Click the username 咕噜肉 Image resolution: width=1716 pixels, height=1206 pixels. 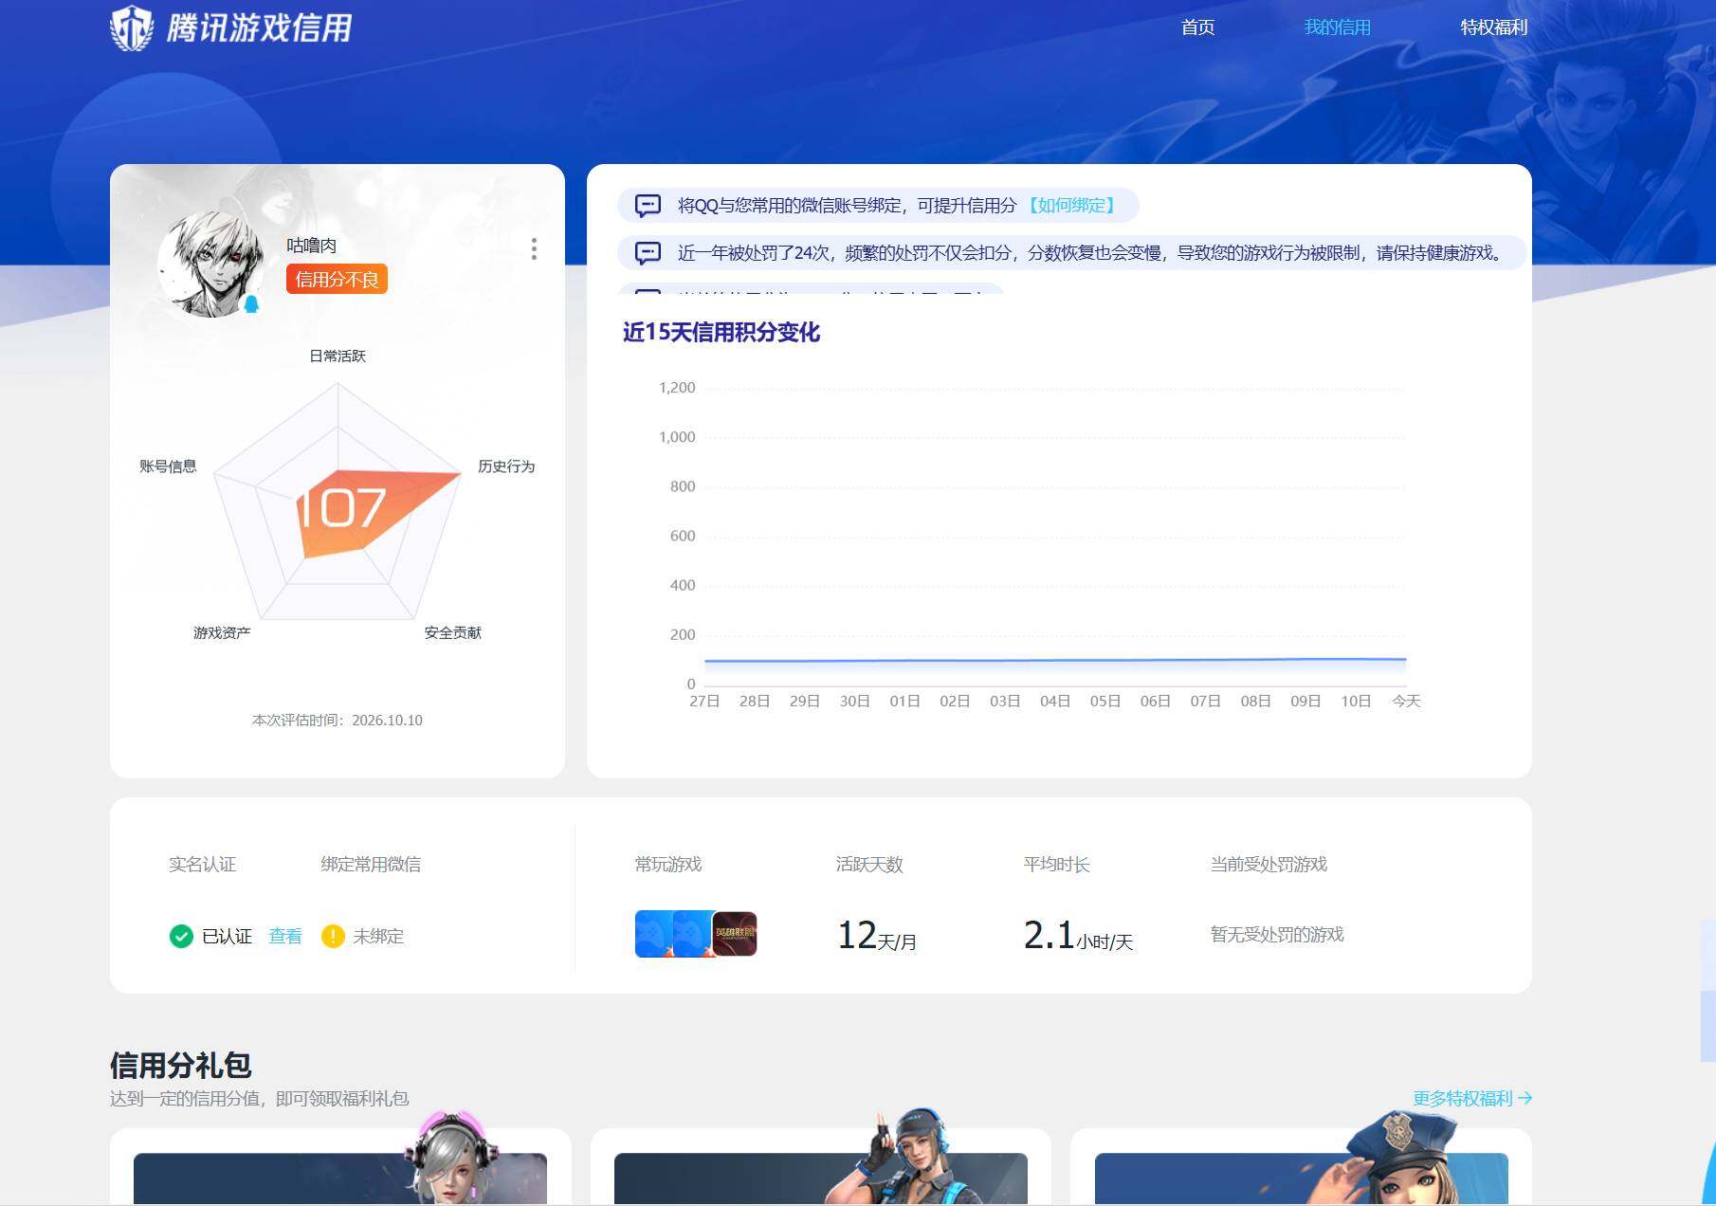(311, 245)
